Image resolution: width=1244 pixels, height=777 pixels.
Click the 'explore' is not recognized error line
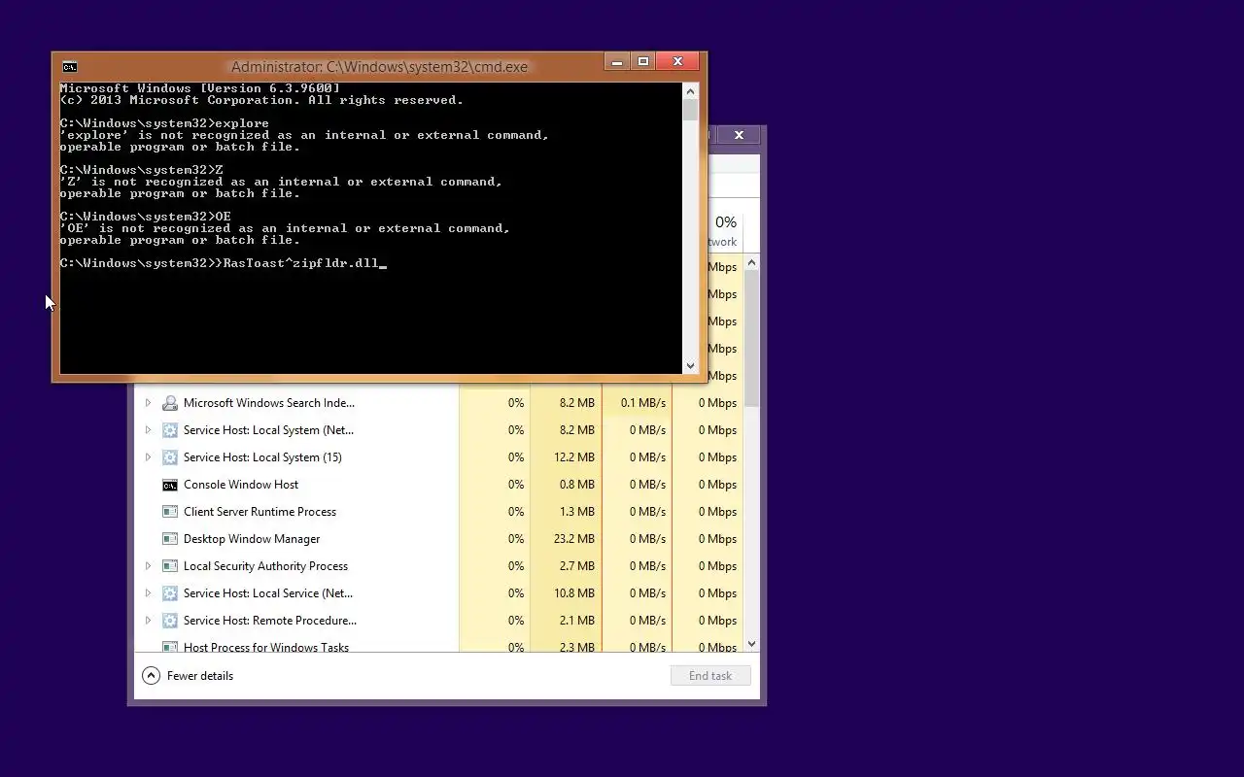pos(304,135)
